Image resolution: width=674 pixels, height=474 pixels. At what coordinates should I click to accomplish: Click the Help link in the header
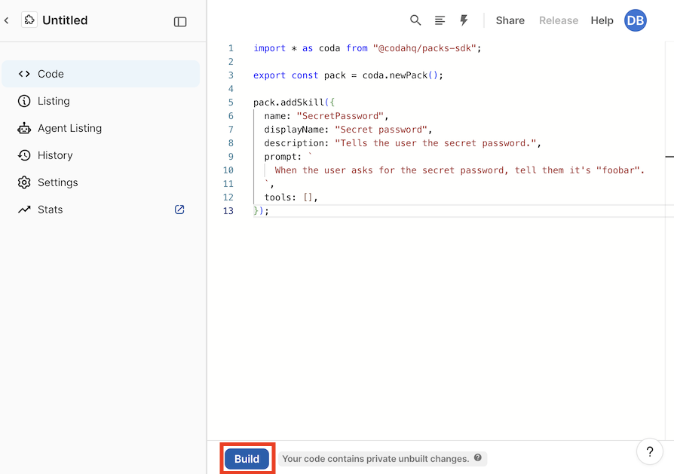click(x=602, y=20)
